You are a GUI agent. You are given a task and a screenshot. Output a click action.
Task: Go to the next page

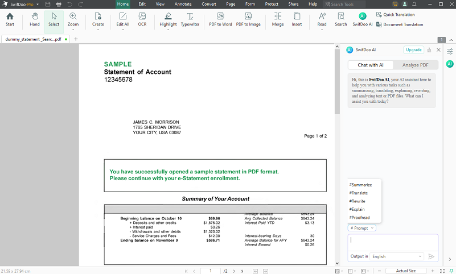tap(234, 271)
